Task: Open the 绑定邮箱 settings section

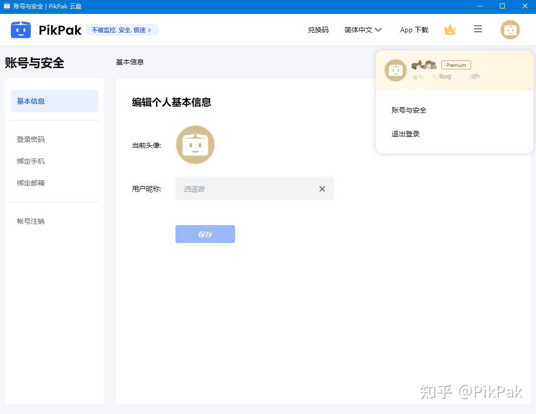Action: click(31, 182)
